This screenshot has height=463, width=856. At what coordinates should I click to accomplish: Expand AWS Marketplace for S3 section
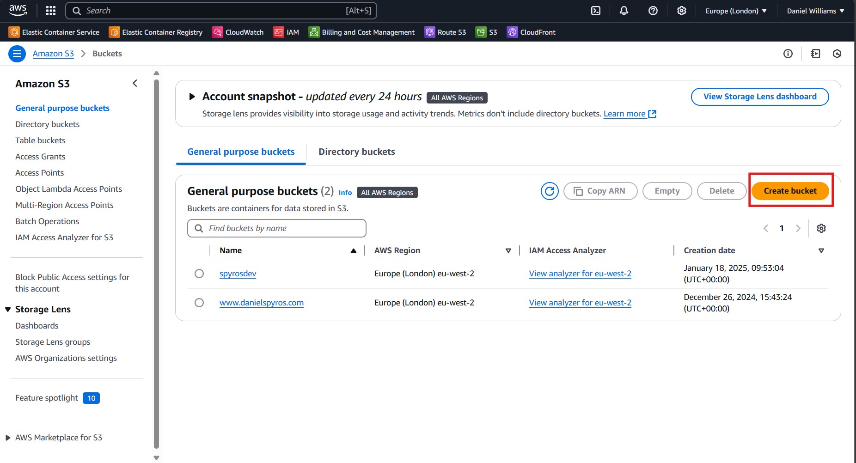(8, 438)
